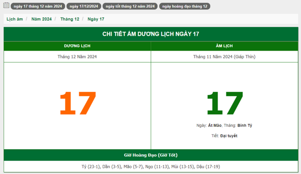Go to 'Lịch âm' in the breadcrumb
The width and height of the screenshot is (301, 174).
click(x=15, y=19)
